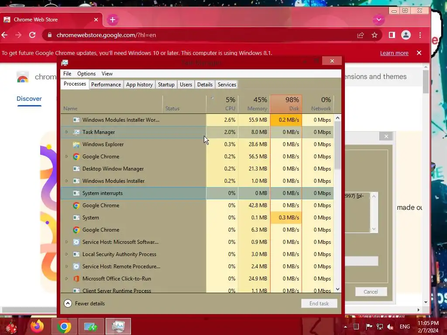Dismiss the Chrome update warning banner
This screenshot has height=335, width=447.
(x=419, y=53)
